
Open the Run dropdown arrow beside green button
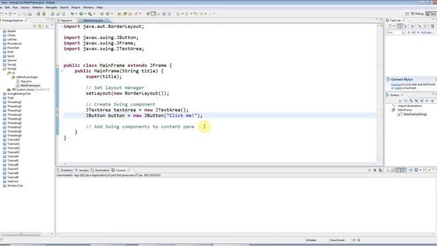(85, 14)
